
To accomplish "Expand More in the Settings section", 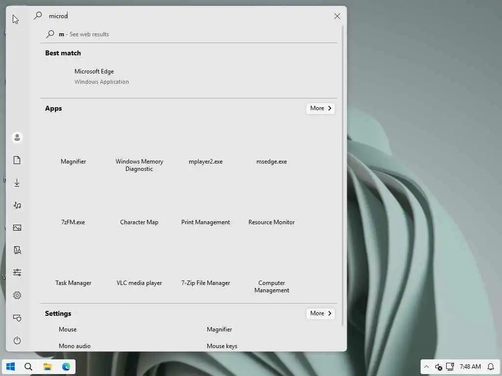I will click(321, 313).
